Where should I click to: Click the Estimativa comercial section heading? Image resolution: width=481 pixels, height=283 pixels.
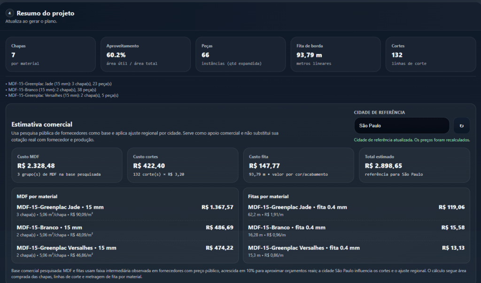click(x=43, y=124)
